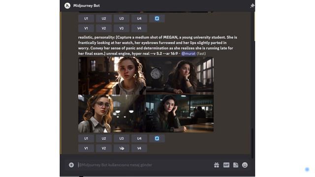Viewport: 315px width, 177px height.
Task: Click the Midjourney Bot avatar icon
Action: 67,5
